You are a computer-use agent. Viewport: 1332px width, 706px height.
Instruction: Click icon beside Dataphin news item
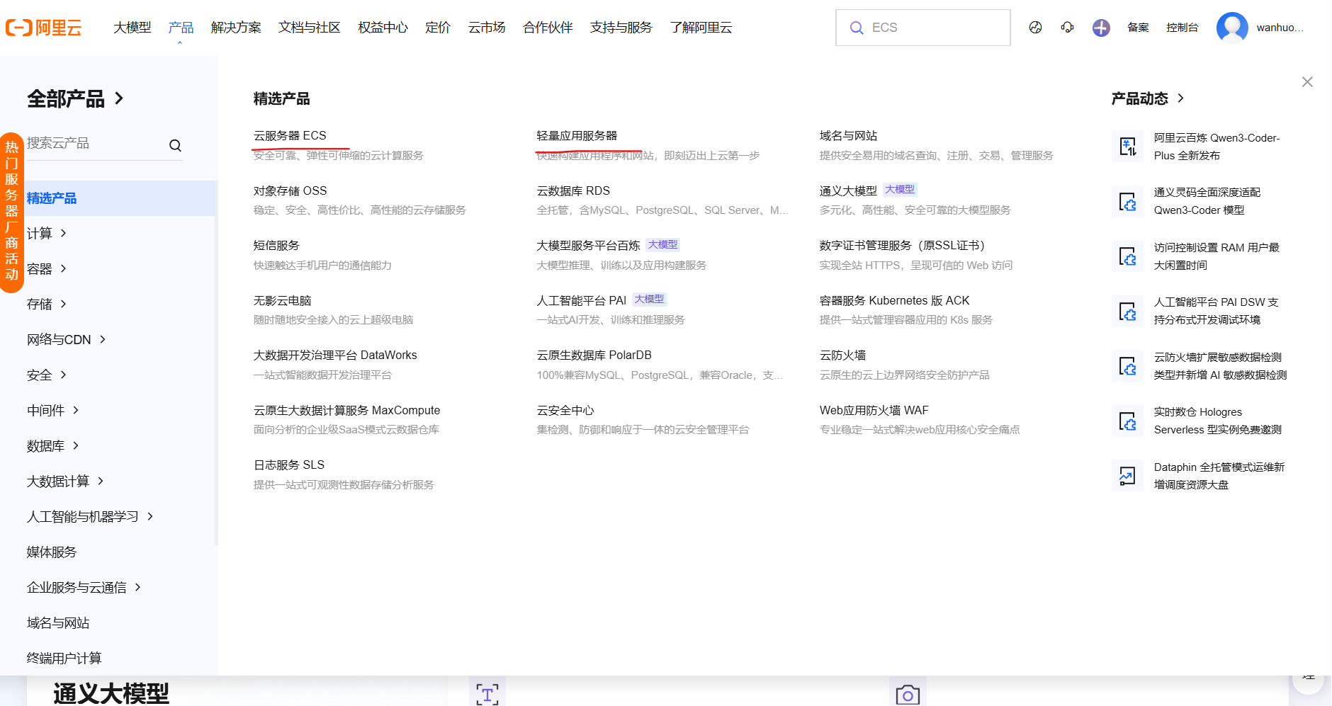tap(1127, 476)
